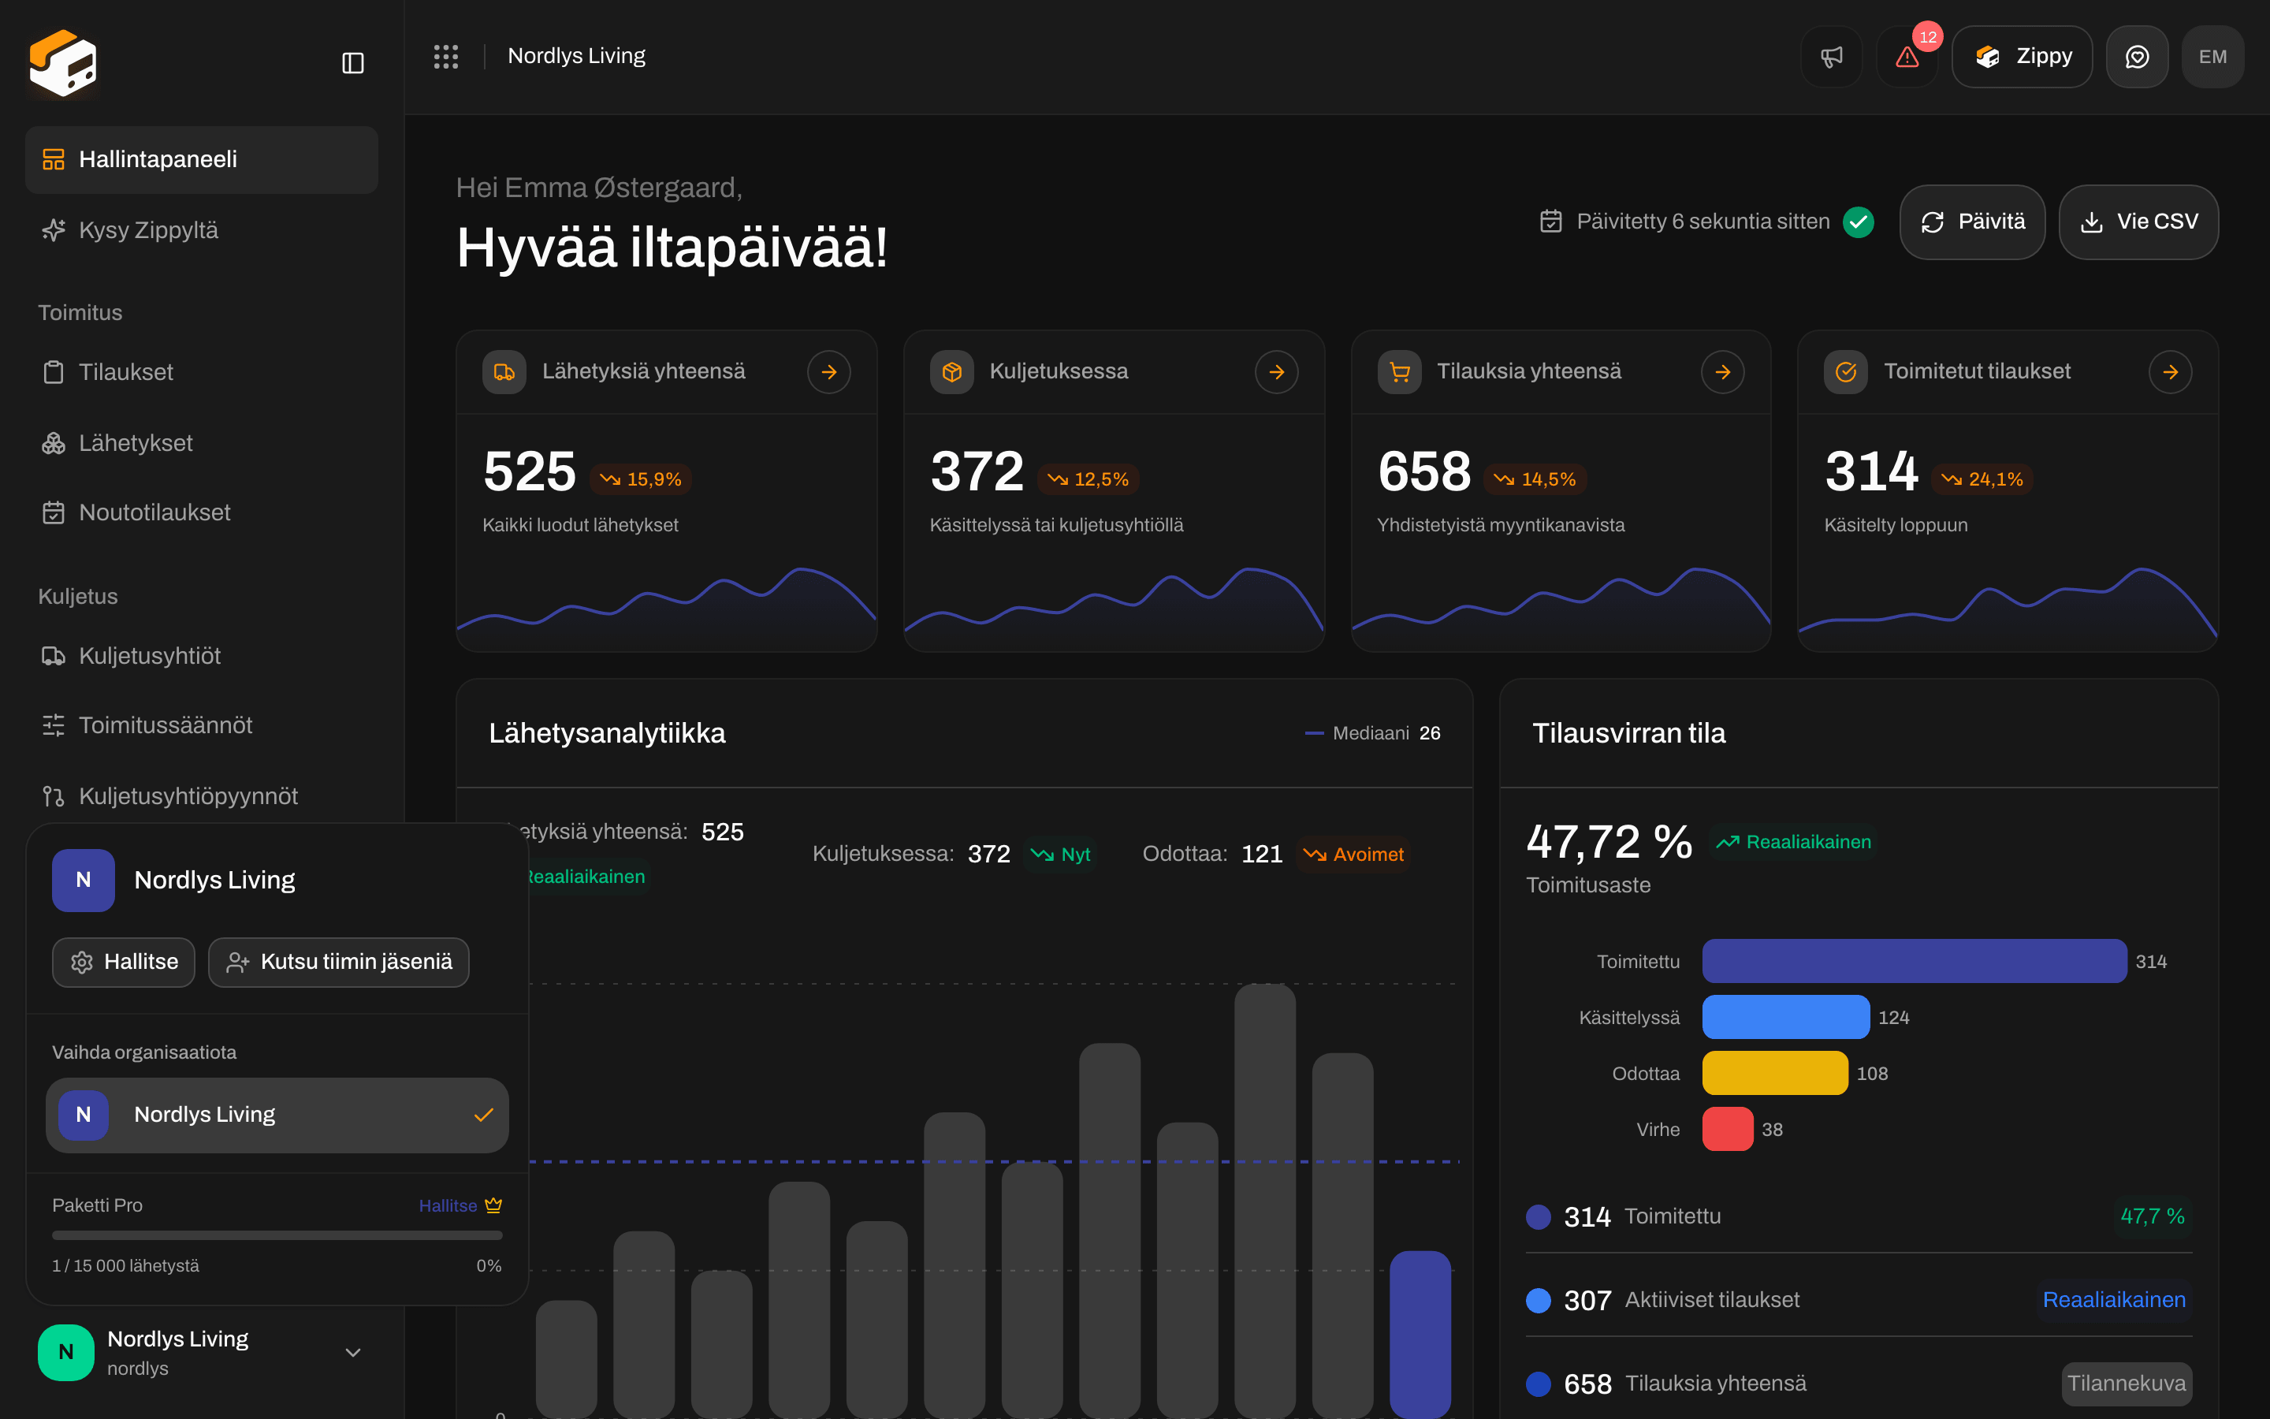Viewport: 2270px width, 1419px height.
Task: Select Nordlys Living in organization switcher
Action: click(277, 1115)
